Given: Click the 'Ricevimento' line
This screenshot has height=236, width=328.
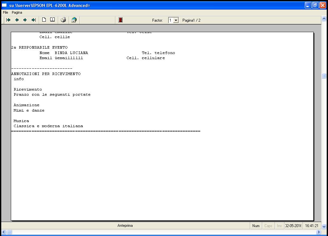Looking at the screenshot, I should tap(28, 89).
